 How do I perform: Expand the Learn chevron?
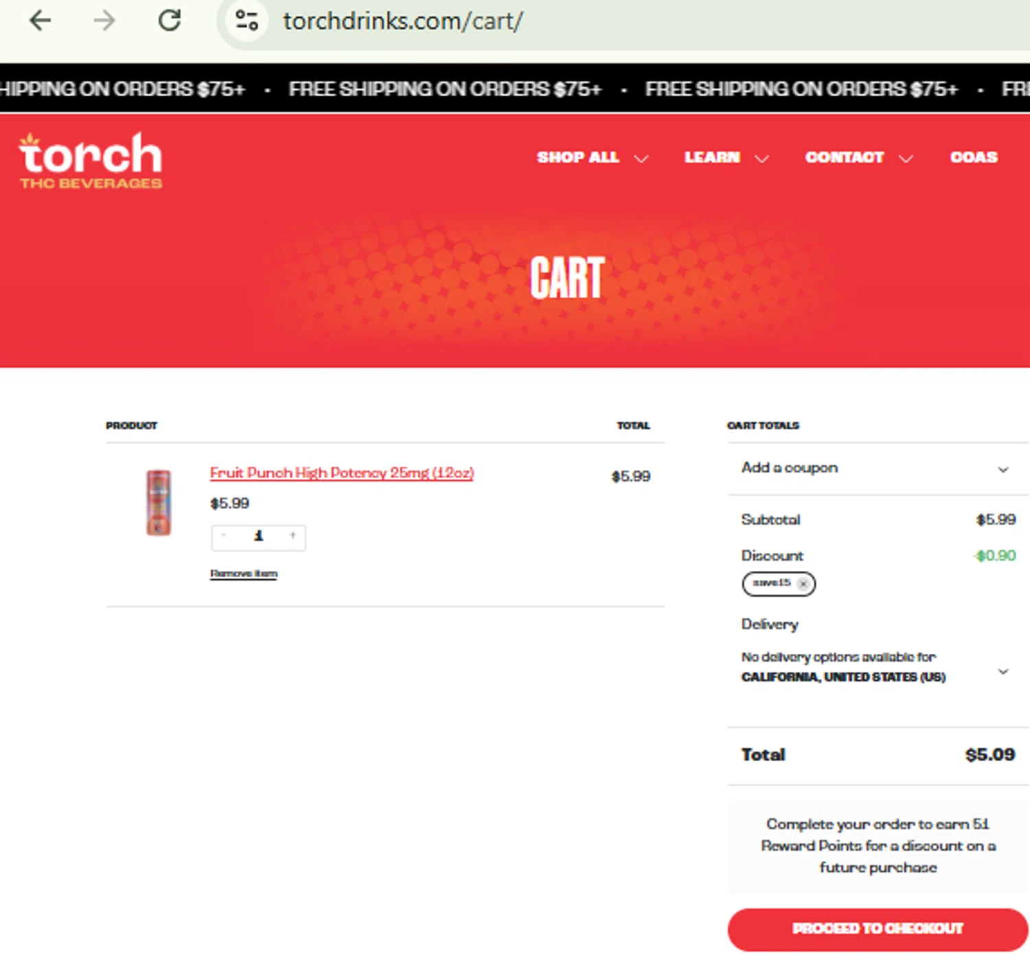pos(762,159)
